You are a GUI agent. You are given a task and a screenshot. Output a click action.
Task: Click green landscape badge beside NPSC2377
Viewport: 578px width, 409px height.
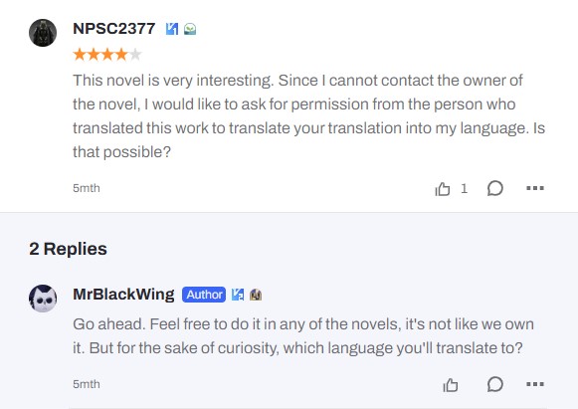tap(190, 29)
